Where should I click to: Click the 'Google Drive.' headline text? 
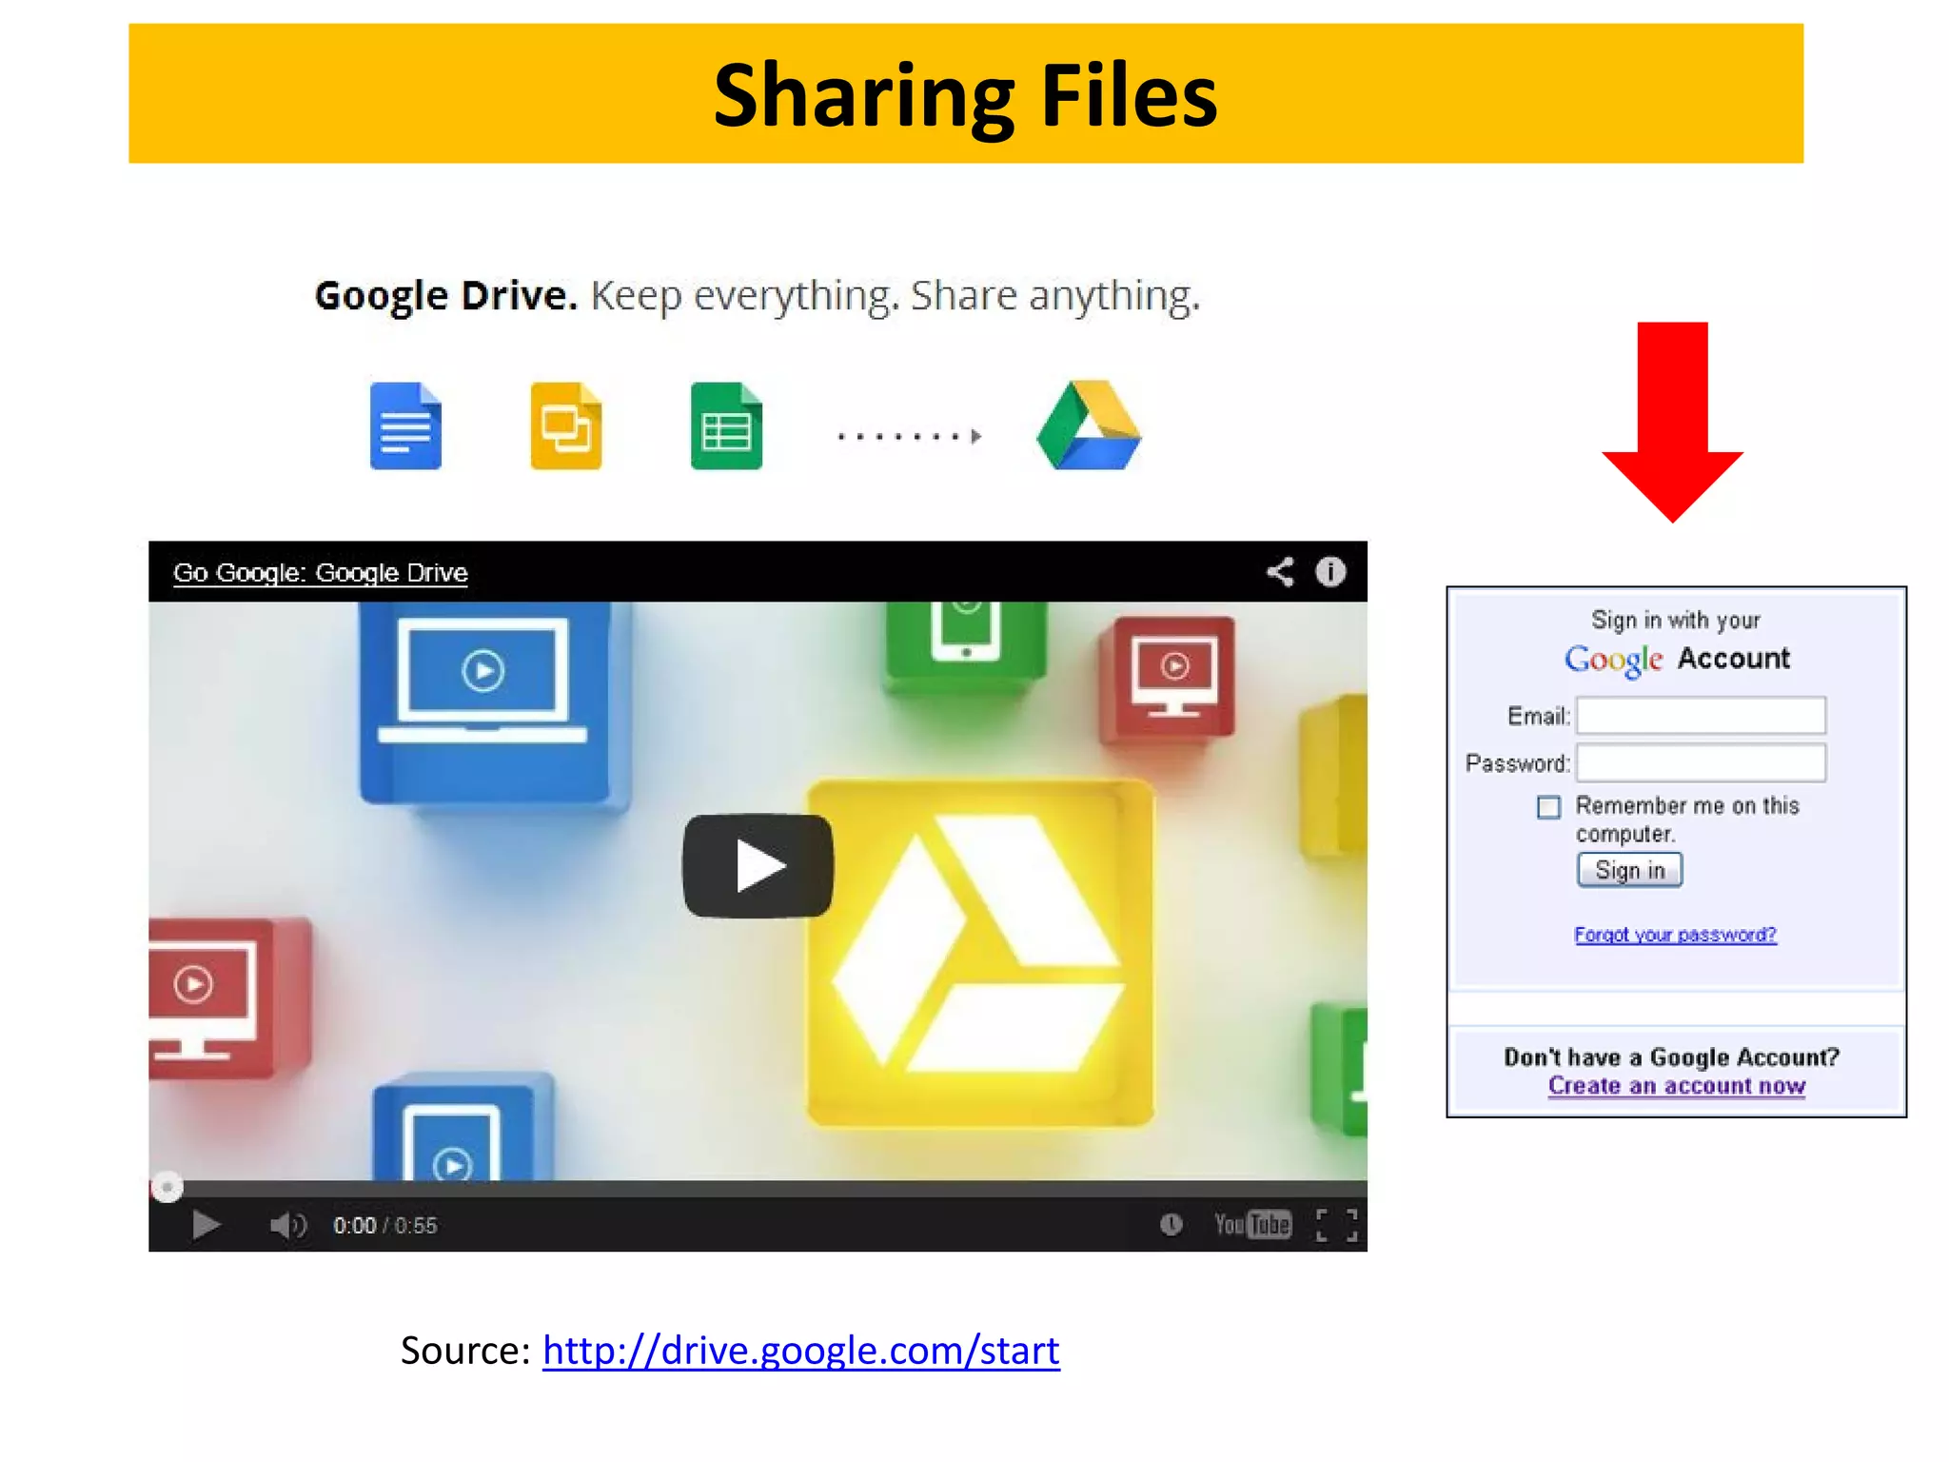tap(446, 296)
